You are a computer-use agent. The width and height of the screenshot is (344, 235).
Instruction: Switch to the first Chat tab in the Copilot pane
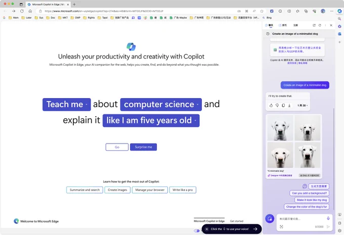(269, 25)
